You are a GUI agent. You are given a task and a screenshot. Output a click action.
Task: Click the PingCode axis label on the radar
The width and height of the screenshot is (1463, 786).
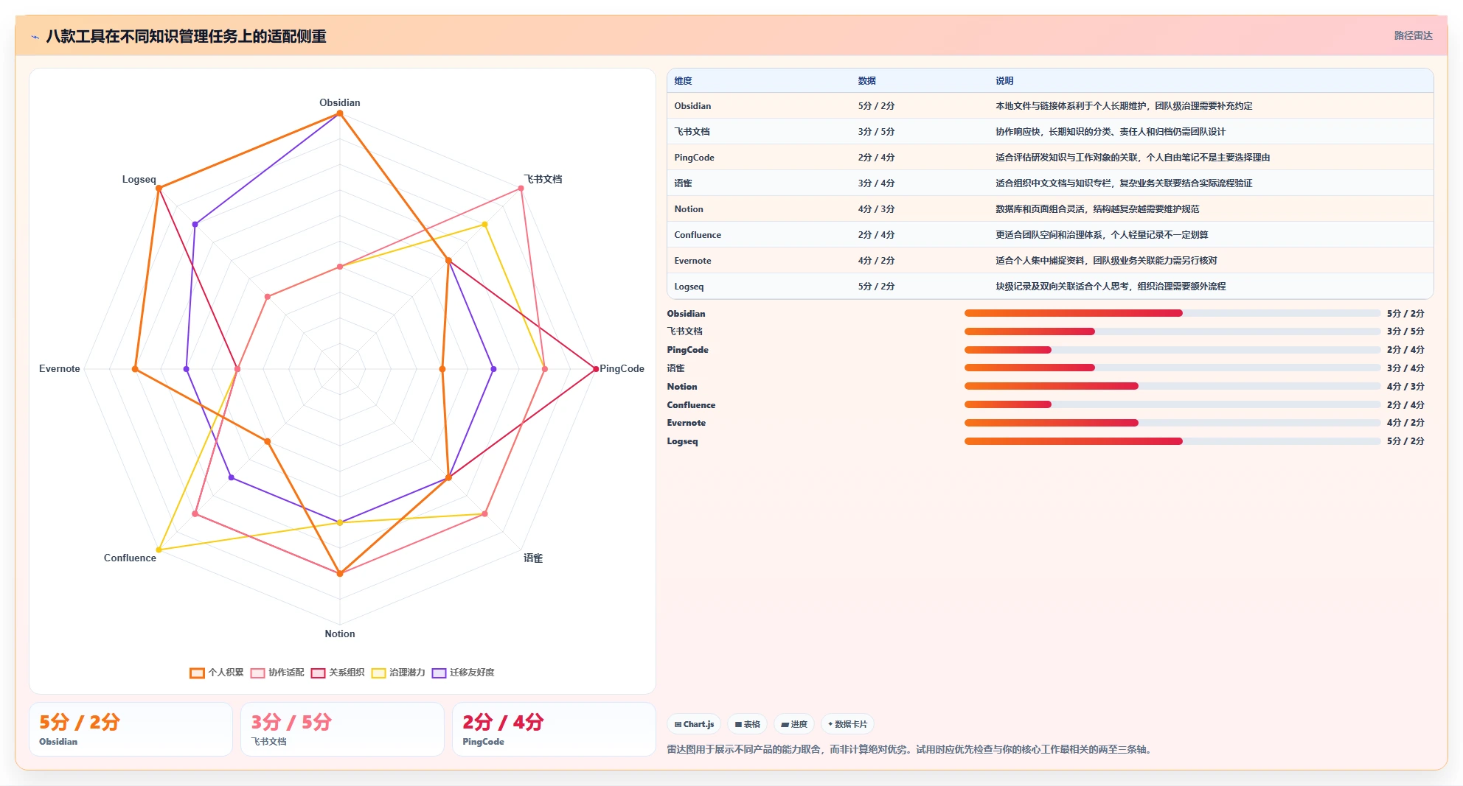pyautogui.click(x=622, y=368)
